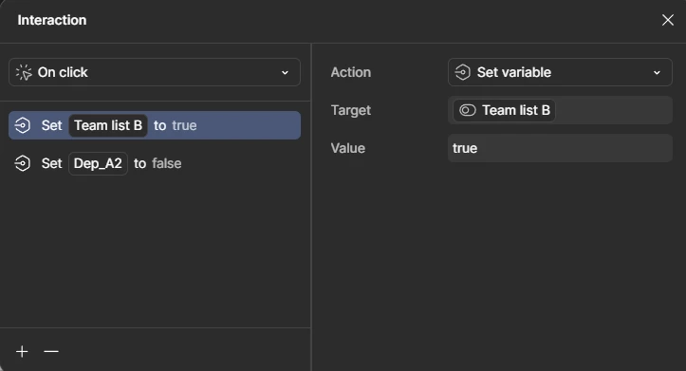The height and width of the screenshot is (371, 686).
Task: Click boolean toggle icon in Target field
Action: pyautogui.click(x=467, y=110)
